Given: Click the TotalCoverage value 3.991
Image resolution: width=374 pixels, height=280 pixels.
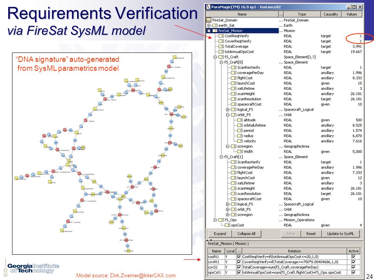Looking at the screenshot, I should click(356, 46).
